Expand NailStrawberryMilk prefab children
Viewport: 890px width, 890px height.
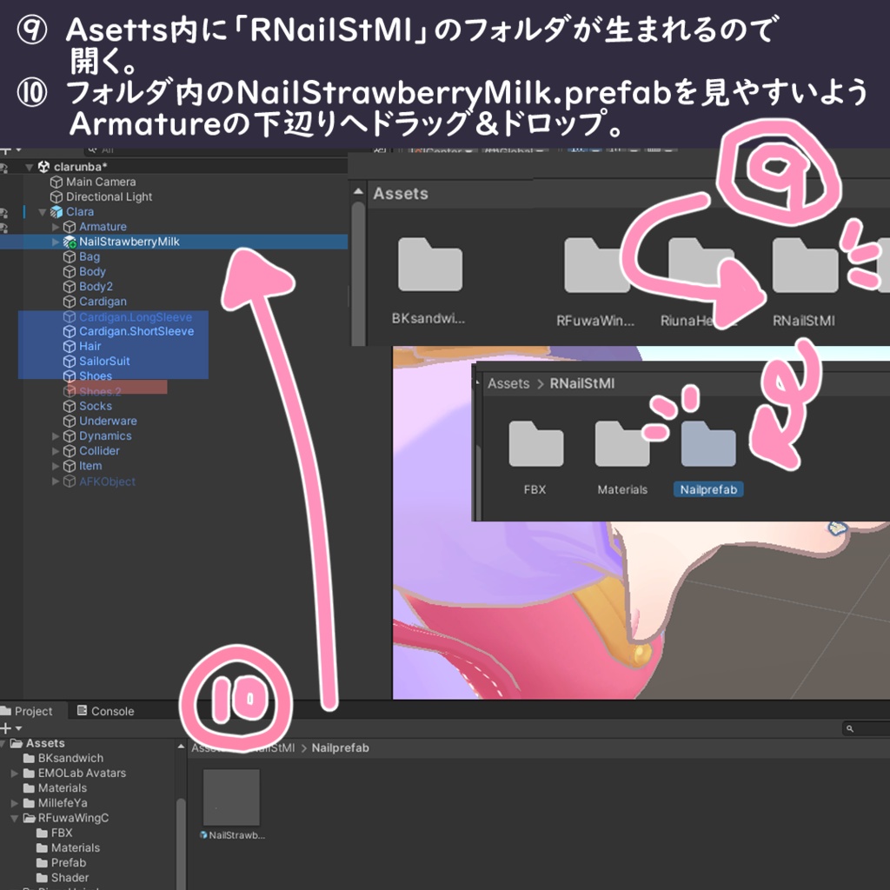[x=55, y=242]
